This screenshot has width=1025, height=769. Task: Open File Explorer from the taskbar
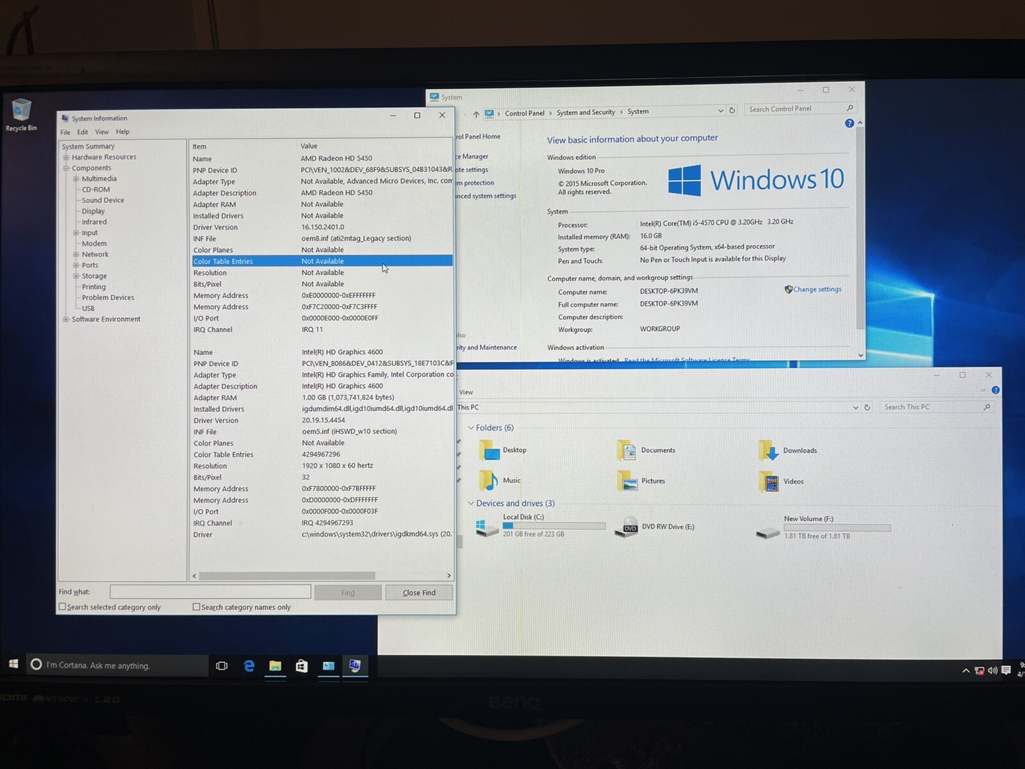click(x=275, y=666)
